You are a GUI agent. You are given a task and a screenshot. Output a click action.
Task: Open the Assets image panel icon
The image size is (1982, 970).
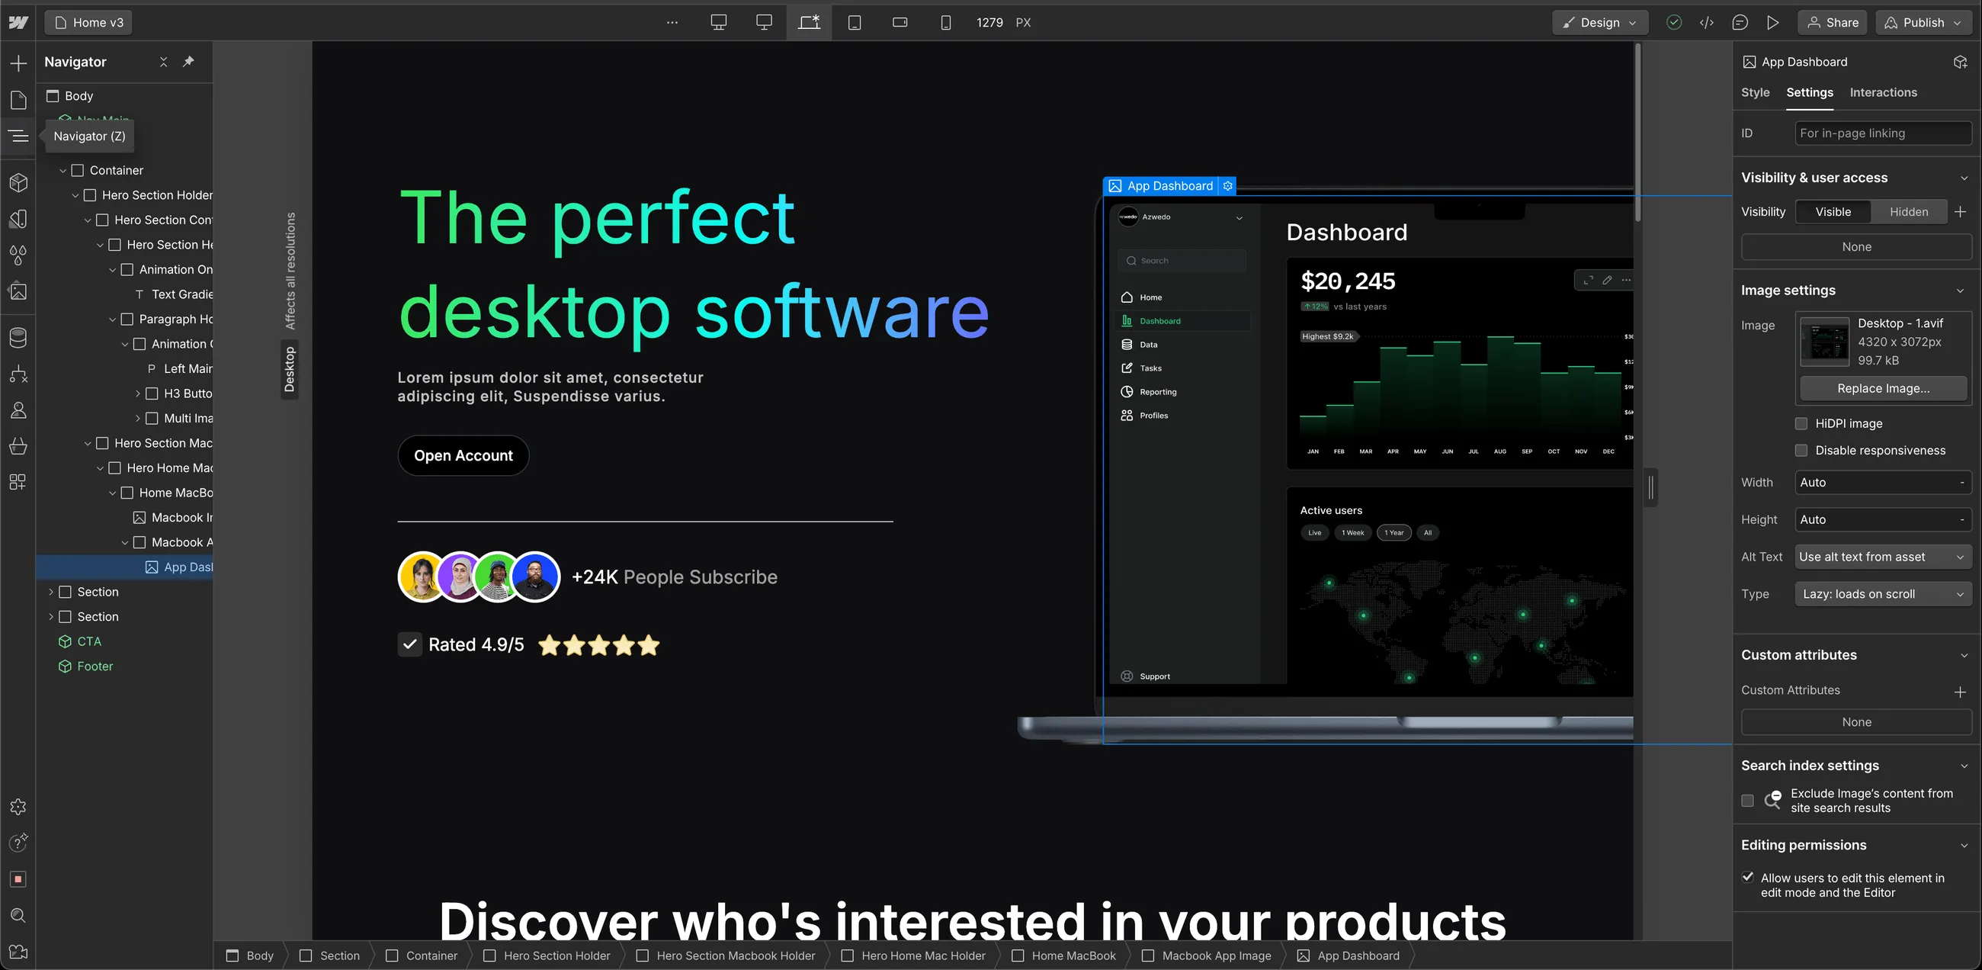pos(18,292)
